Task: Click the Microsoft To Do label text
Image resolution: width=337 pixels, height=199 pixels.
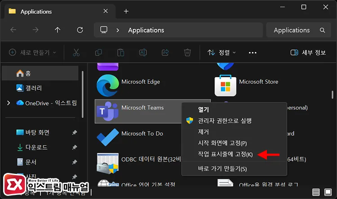Action: (x=142, y=133)
